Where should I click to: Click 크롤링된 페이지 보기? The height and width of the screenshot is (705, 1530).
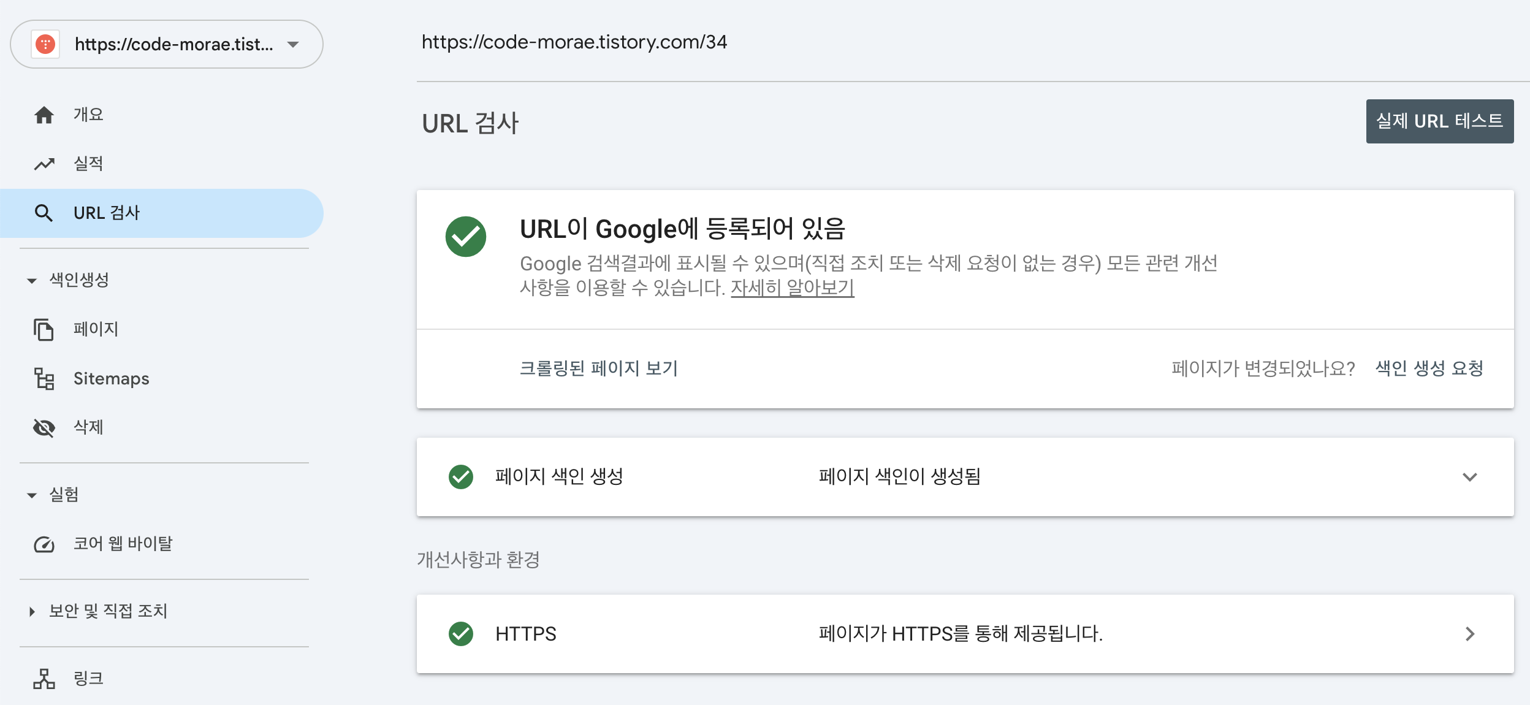click(x=598, y=368)
